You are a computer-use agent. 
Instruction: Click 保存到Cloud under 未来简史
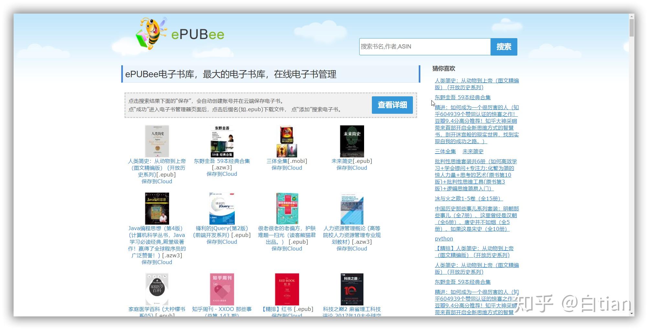pyautogui.click(x=351, y=168)
